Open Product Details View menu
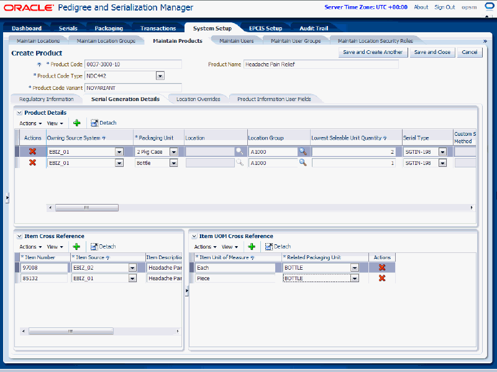The width and height of the screenshot is (497, 372). (x=55, y=123)
